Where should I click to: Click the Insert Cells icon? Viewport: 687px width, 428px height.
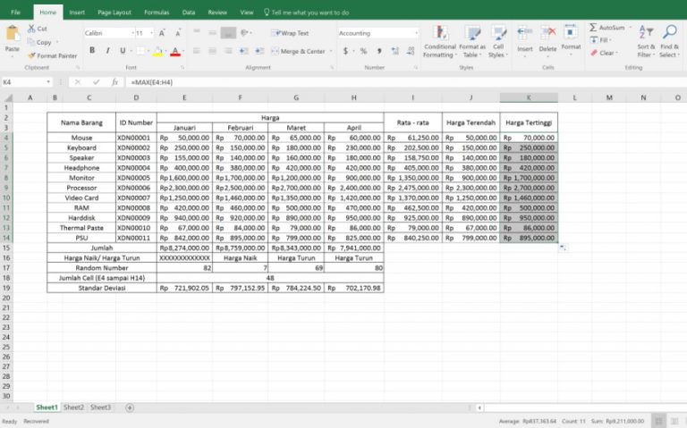(524, 33)
